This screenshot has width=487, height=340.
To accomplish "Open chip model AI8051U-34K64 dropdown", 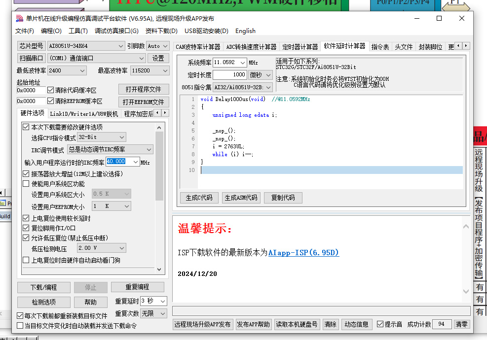I will pyautogui.click(x=86, y=46).
